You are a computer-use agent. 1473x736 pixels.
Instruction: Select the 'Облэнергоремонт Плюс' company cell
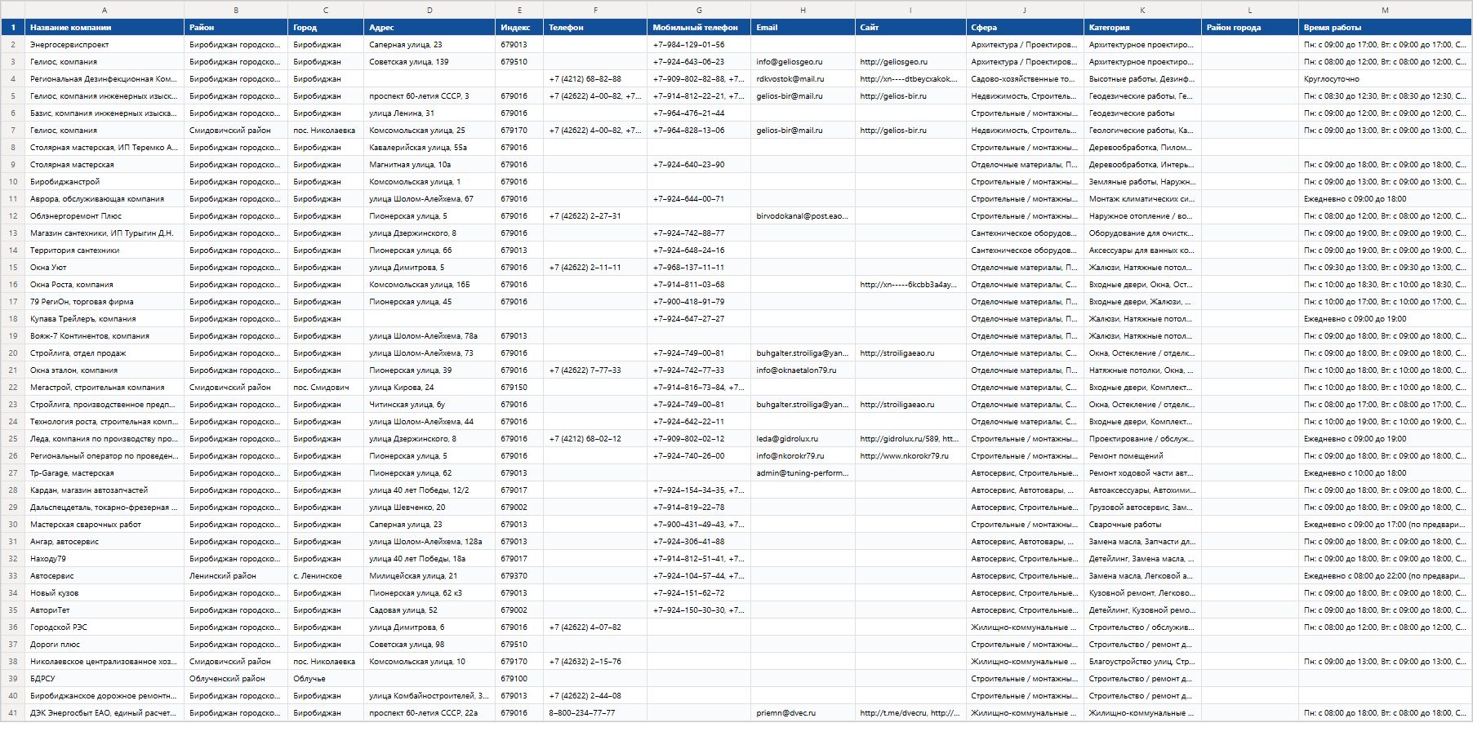tap(105, 216)
